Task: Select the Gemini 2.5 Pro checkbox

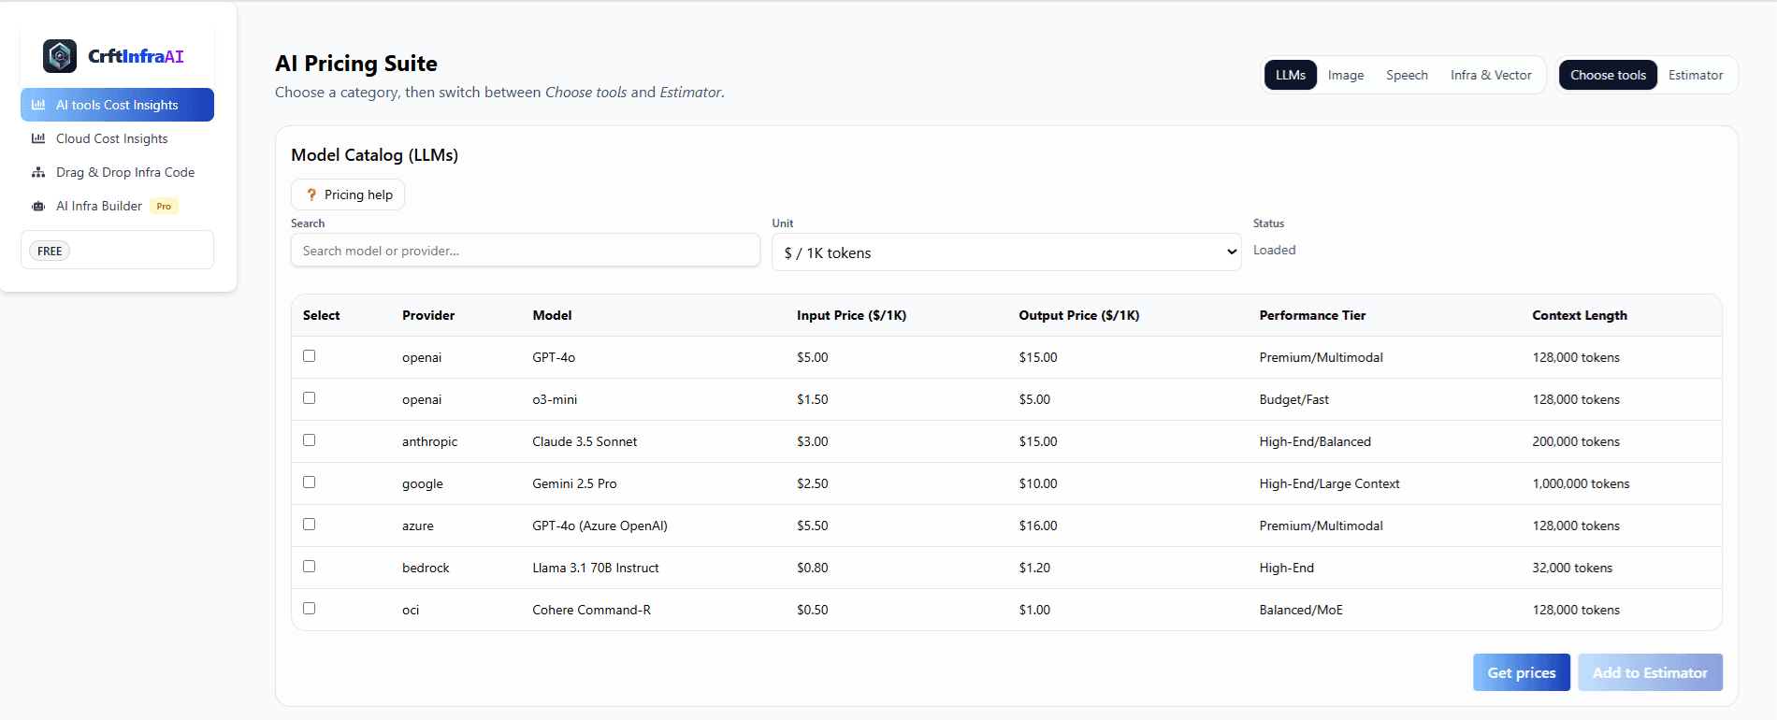Action: pos(310,482)
